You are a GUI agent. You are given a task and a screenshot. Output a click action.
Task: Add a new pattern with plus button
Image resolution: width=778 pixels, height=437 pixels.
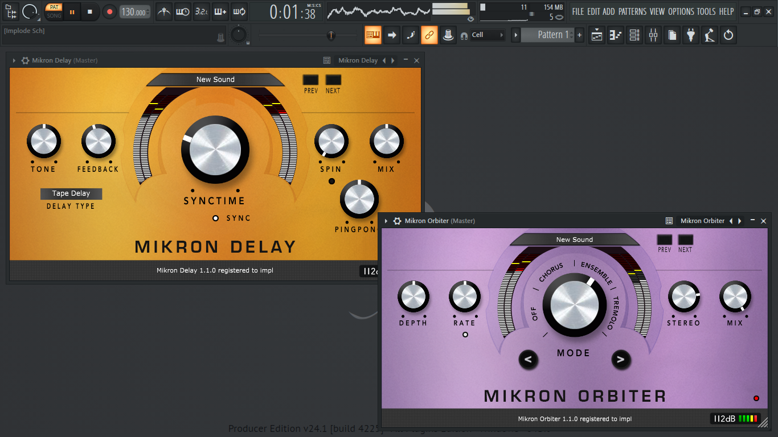(580, 35)
